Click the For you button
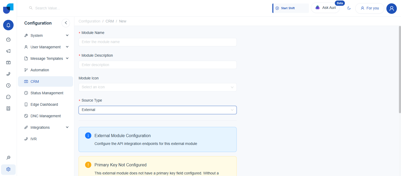Screen dimensions: 401x176 370,8
